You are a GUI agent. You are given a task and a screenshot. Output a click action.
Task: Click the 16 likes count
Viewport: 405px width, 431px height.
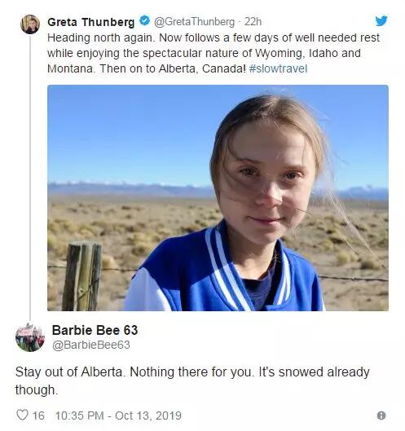pyautogui.click(x=38, y=416)
